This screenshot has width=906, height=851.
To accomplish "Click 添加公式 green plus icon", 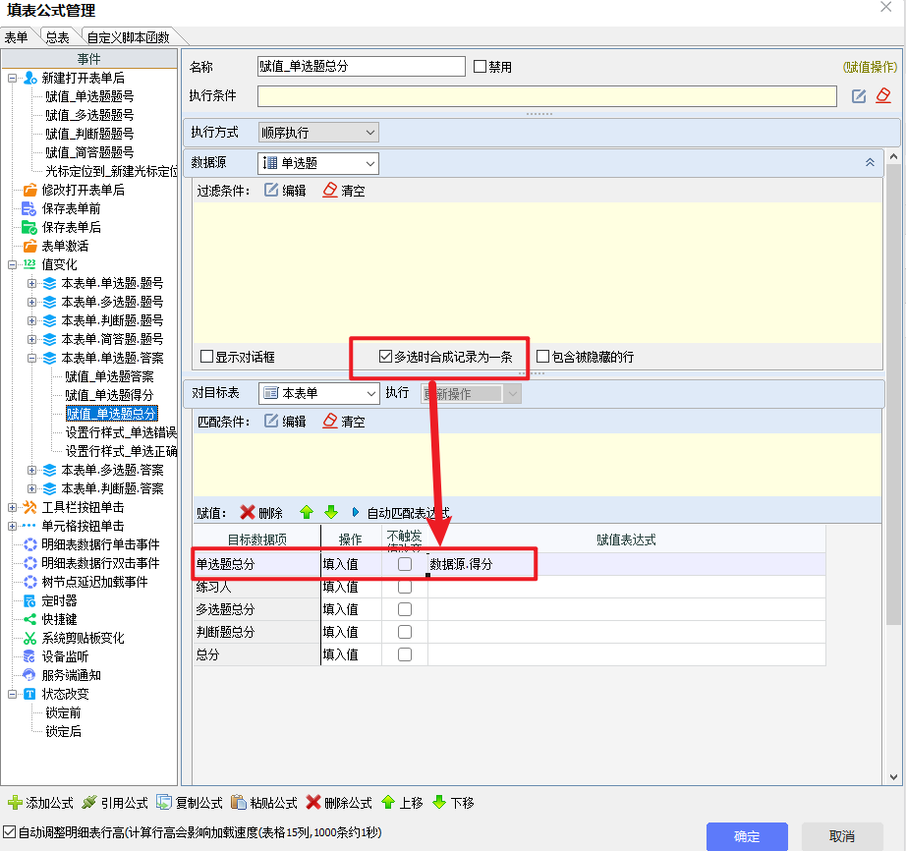I will click(15, 803).
